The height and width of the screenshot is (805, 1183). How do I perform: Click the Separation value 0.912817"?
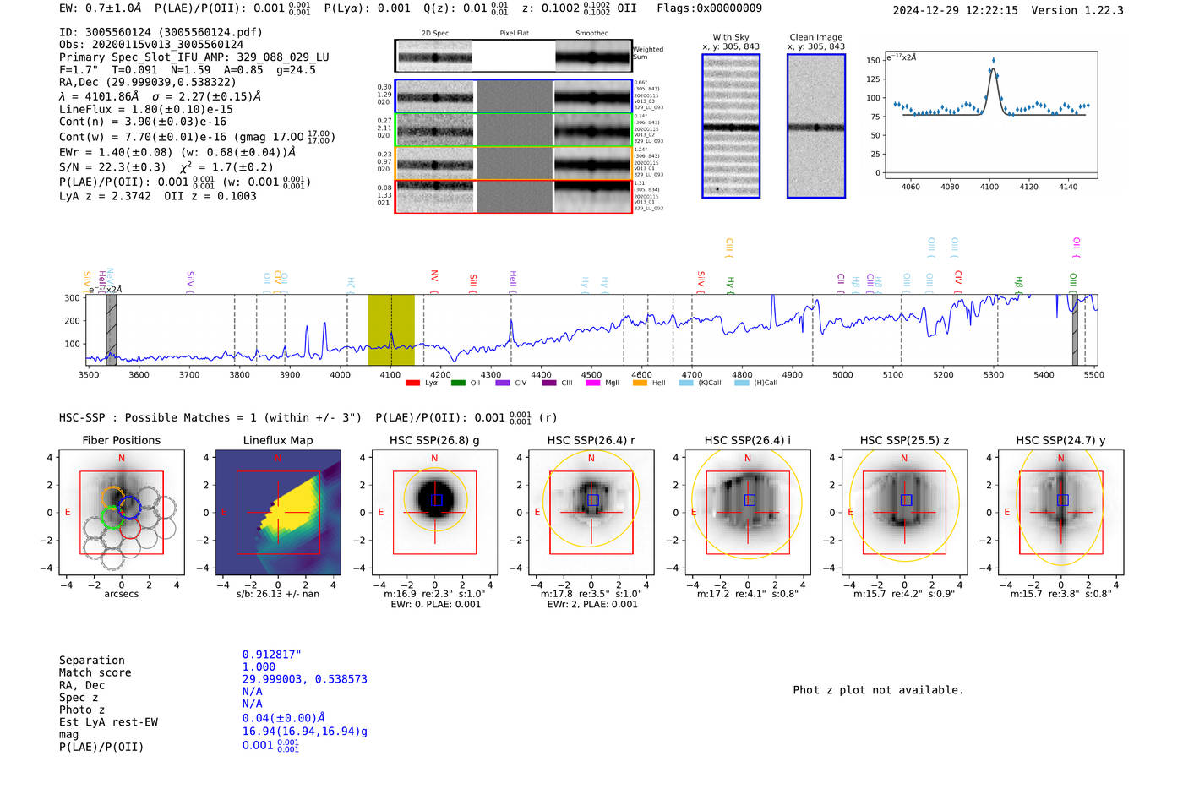tap(272, 655)
